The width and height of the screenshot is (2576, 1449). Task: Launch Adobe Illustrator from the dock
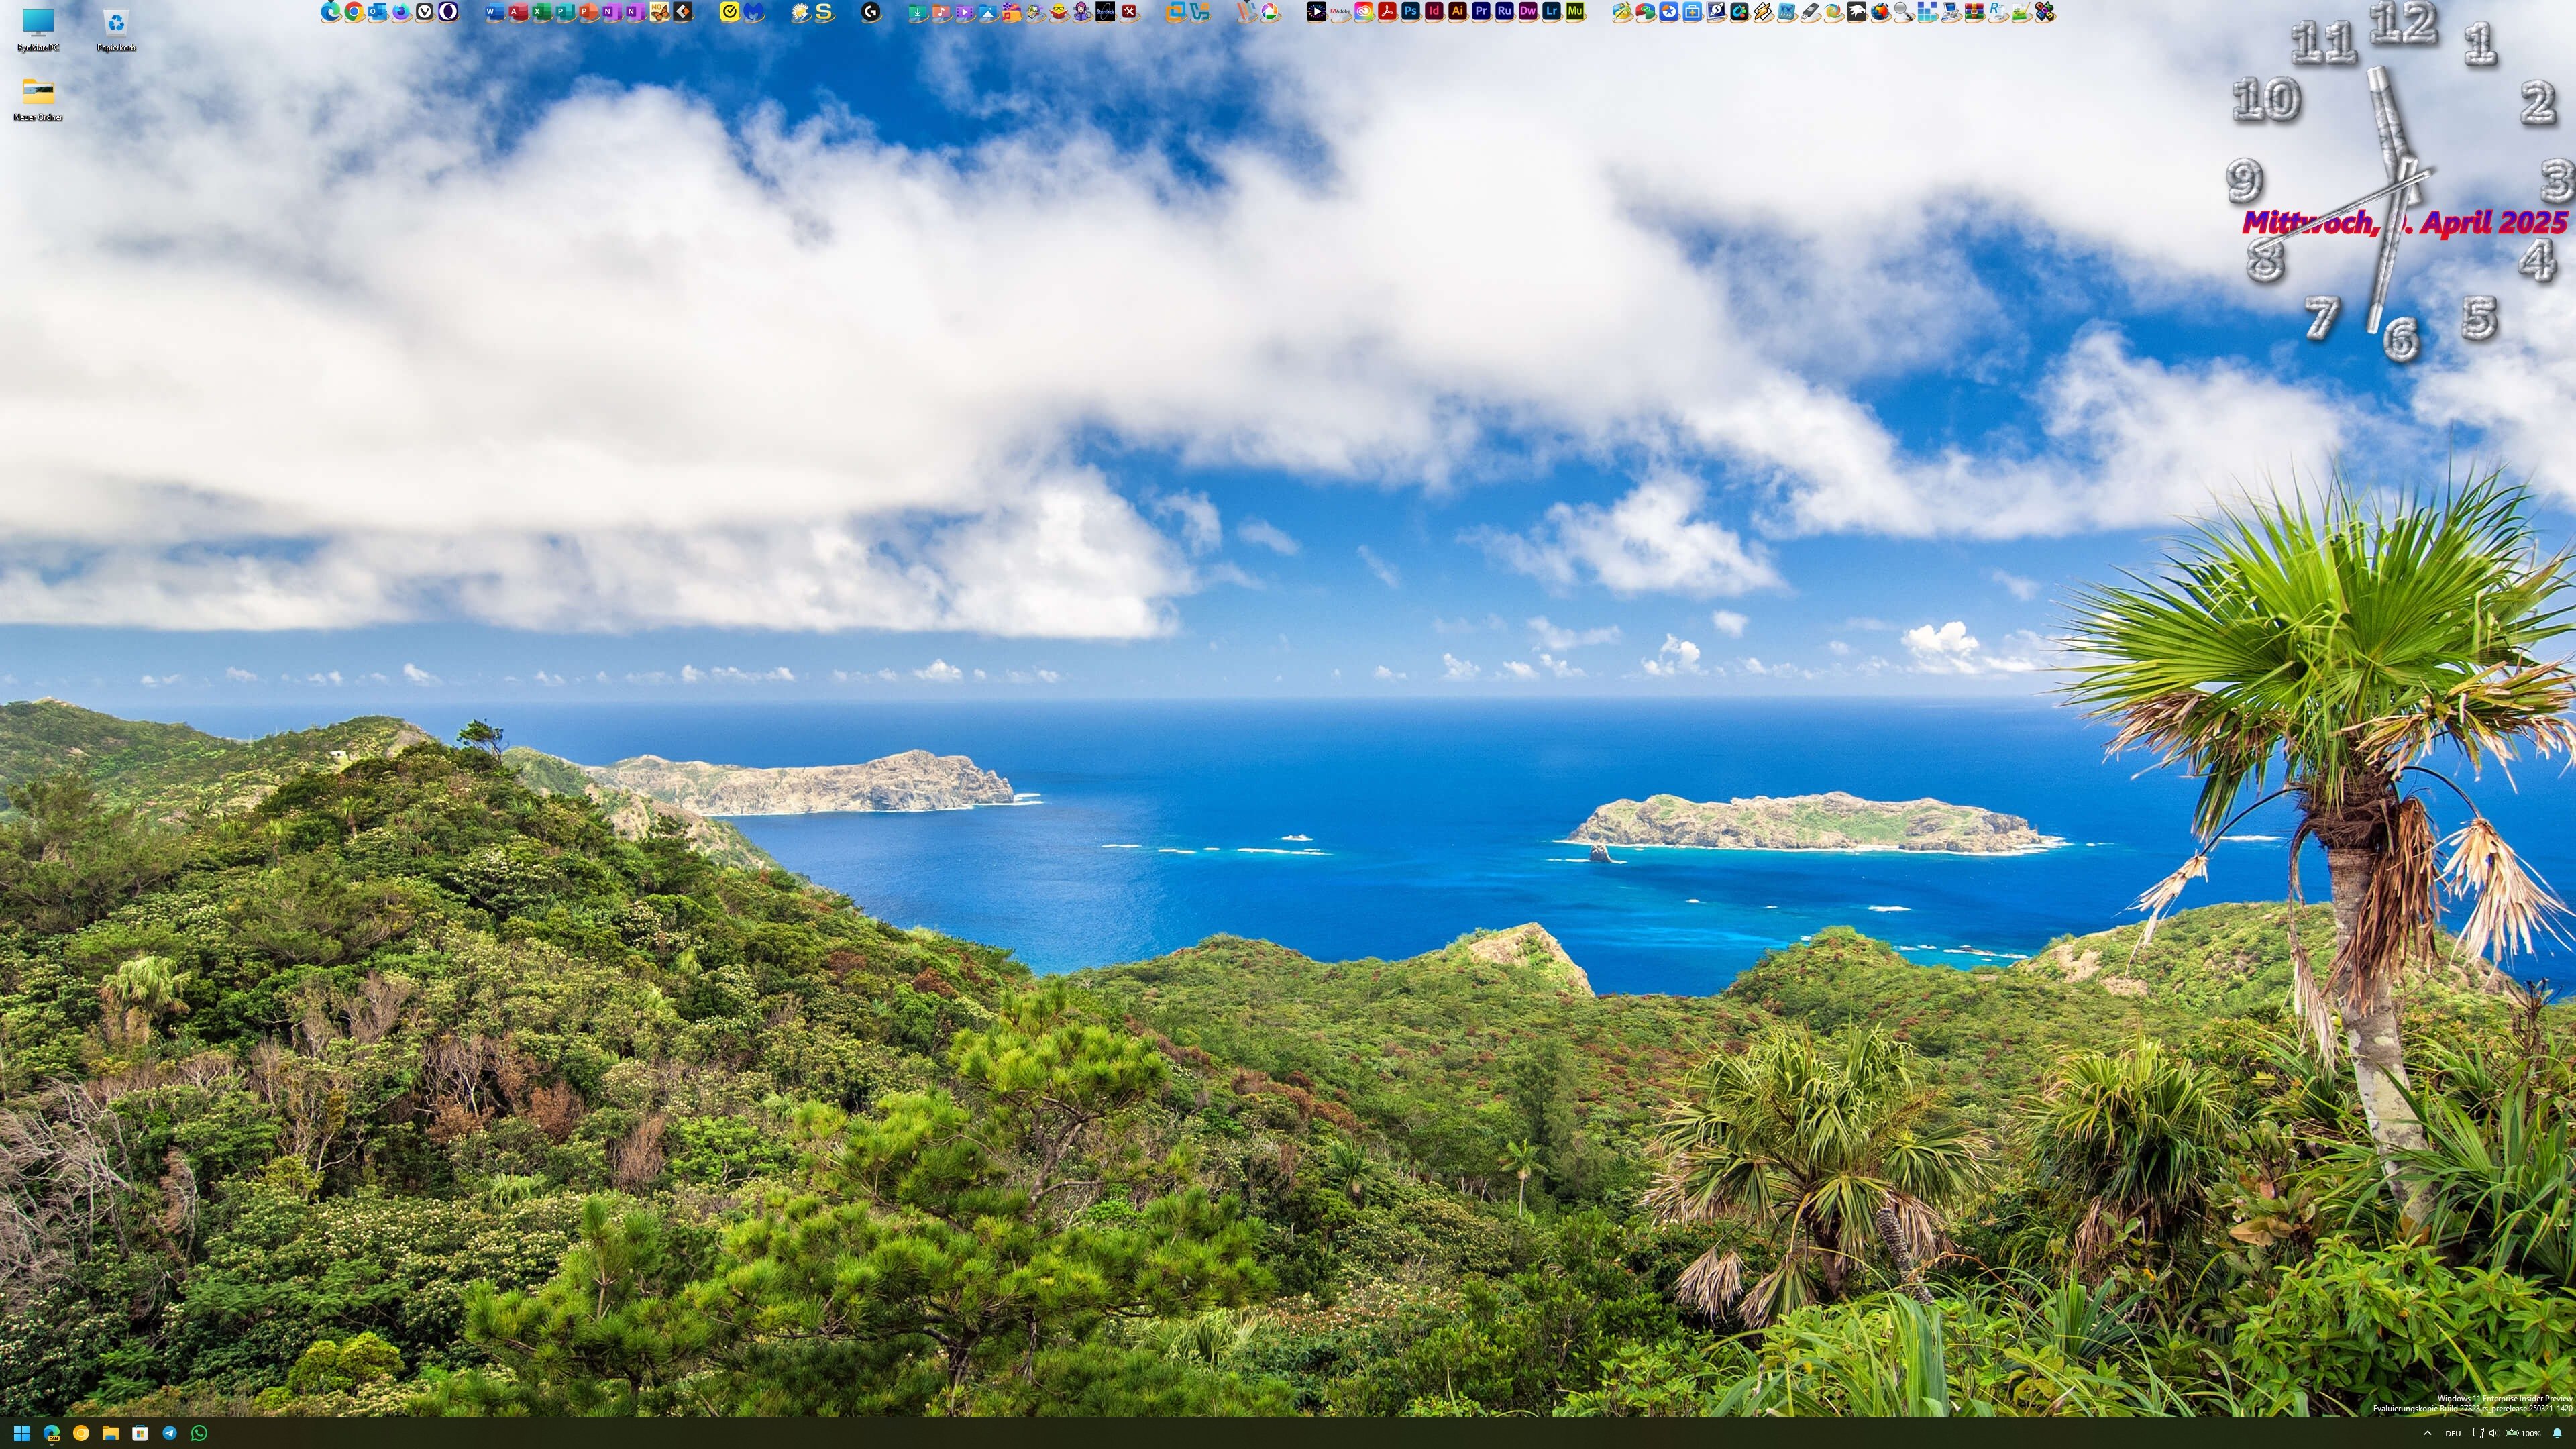(x=1458, y=12)
